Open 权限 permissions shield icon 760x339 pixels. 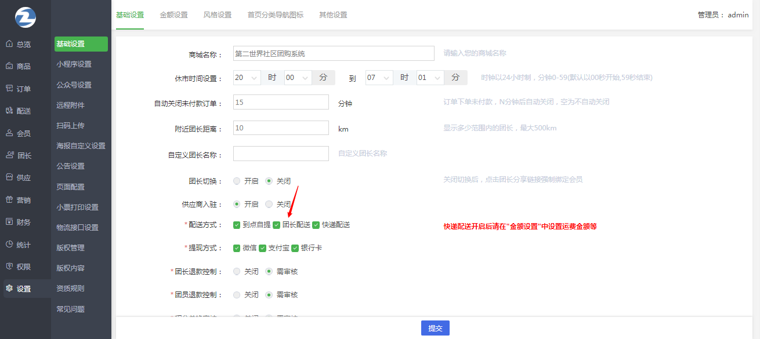9,267
